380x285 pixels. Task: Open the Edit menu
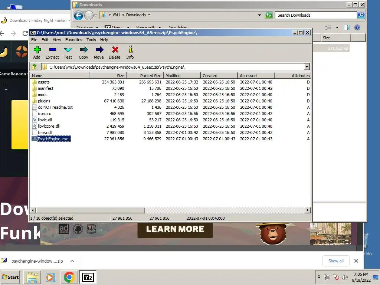click(x=45, y=40)
